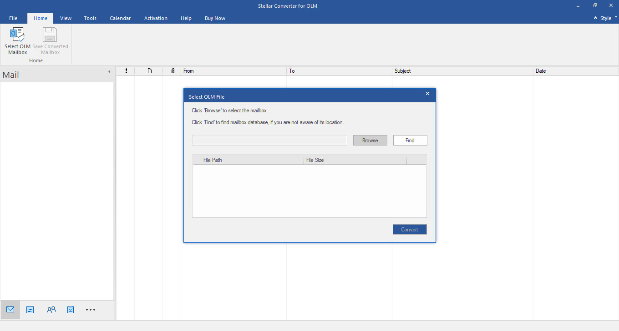Open the Help tab
The height and width of the screenshot is (331, 619).
pyautogui.click(x=186, y=18)
